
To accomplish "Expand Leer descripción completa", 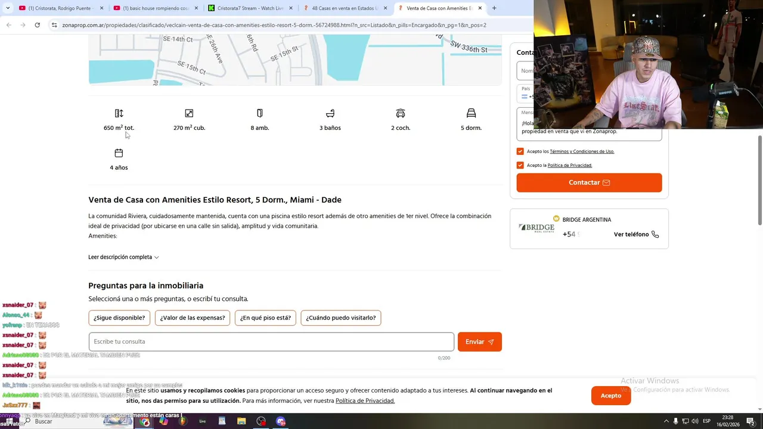I will coord(123,257).
